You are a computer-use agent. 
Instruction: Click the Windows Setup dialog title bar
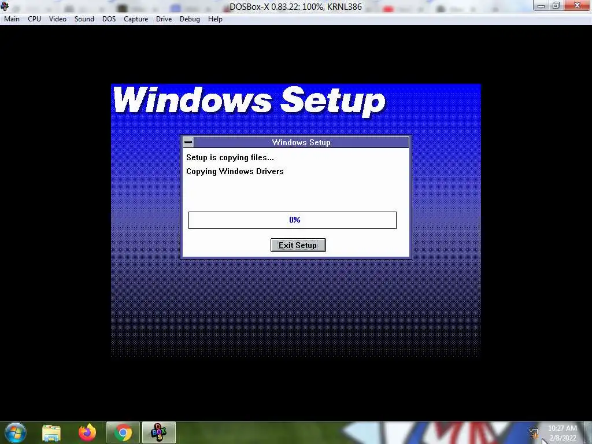pyautogui.click(x=301, y=142)
